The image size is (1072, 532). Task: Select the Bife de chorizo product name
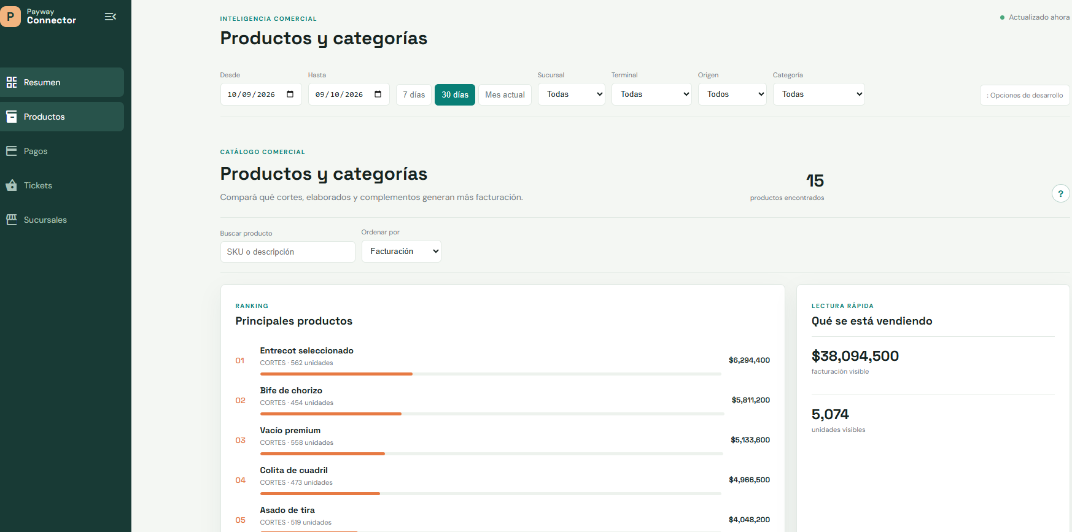pos(291,390)
